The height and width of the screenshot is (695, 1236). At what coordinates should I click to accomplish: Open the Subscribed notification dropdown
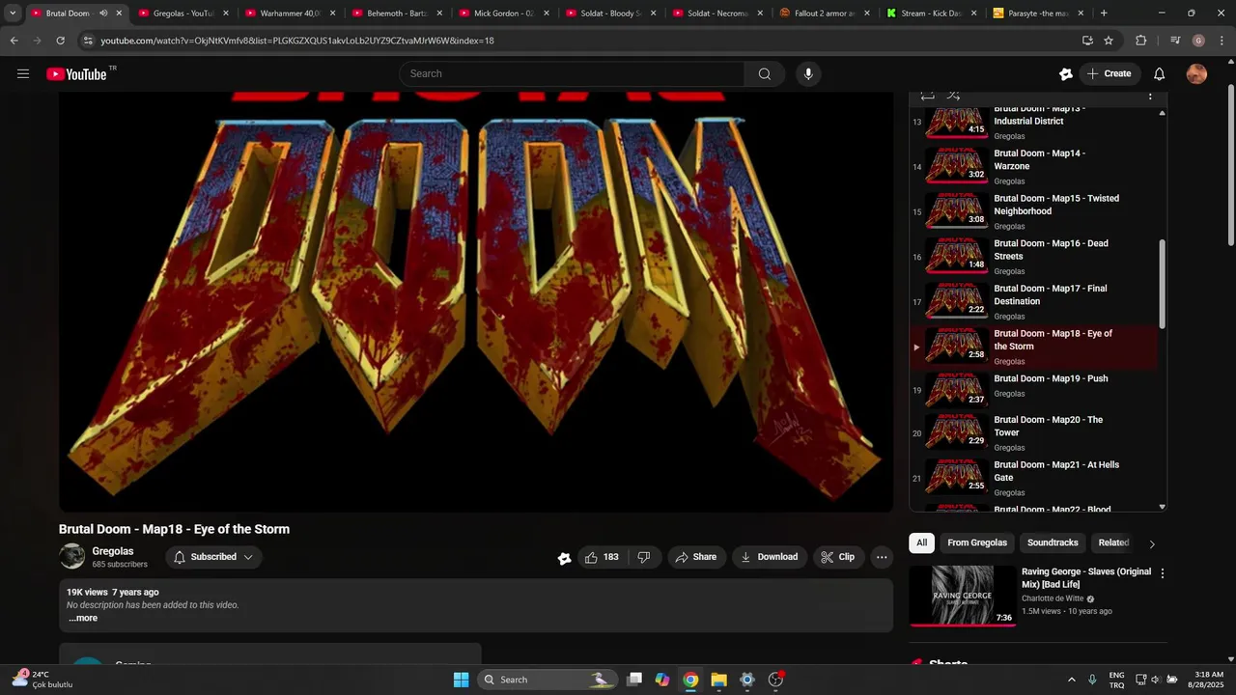click(x=213, y=557)
